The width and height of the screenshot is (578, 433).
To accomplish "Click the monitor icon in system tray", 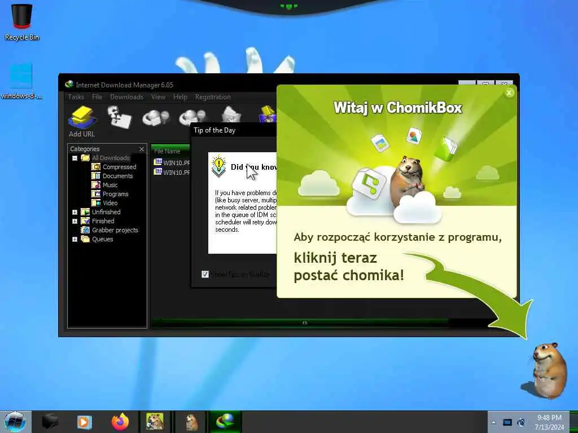I will 507,422.
